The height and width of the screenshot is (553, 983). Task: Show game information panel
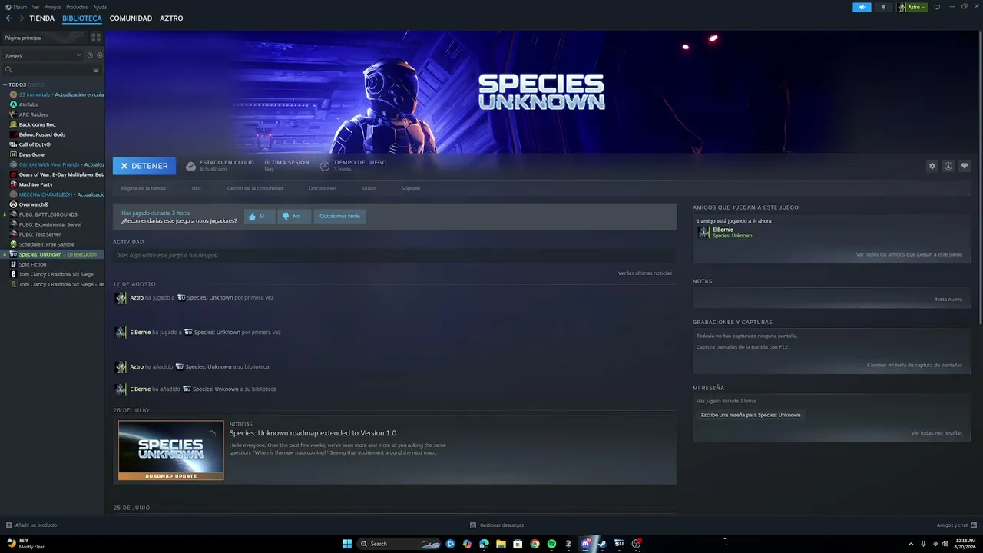[948, 166]
